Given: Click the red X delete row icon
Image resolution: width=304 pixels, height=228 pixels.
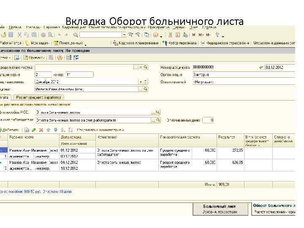Looking at the screenshot, I should tap(41, 130).
